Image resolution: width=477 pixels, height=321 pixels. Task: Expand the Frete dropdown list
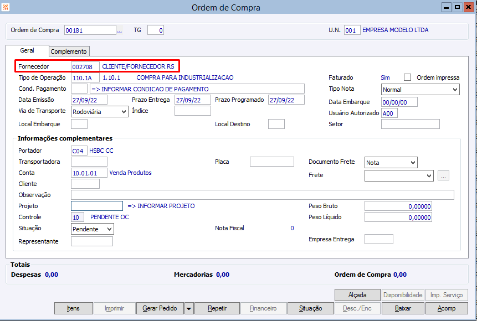click(399, 175)
